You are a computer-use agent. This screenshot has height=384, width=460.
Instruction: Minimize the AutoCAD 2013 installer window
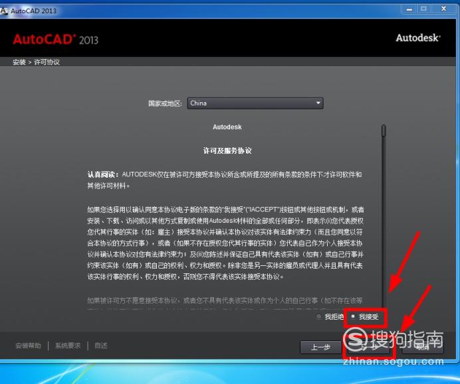[409, 9]
